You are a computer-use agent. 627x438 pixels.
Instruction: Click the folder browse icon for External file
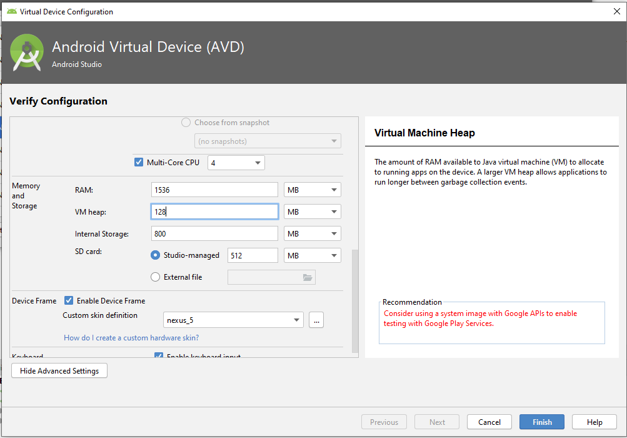click(307, 277)
